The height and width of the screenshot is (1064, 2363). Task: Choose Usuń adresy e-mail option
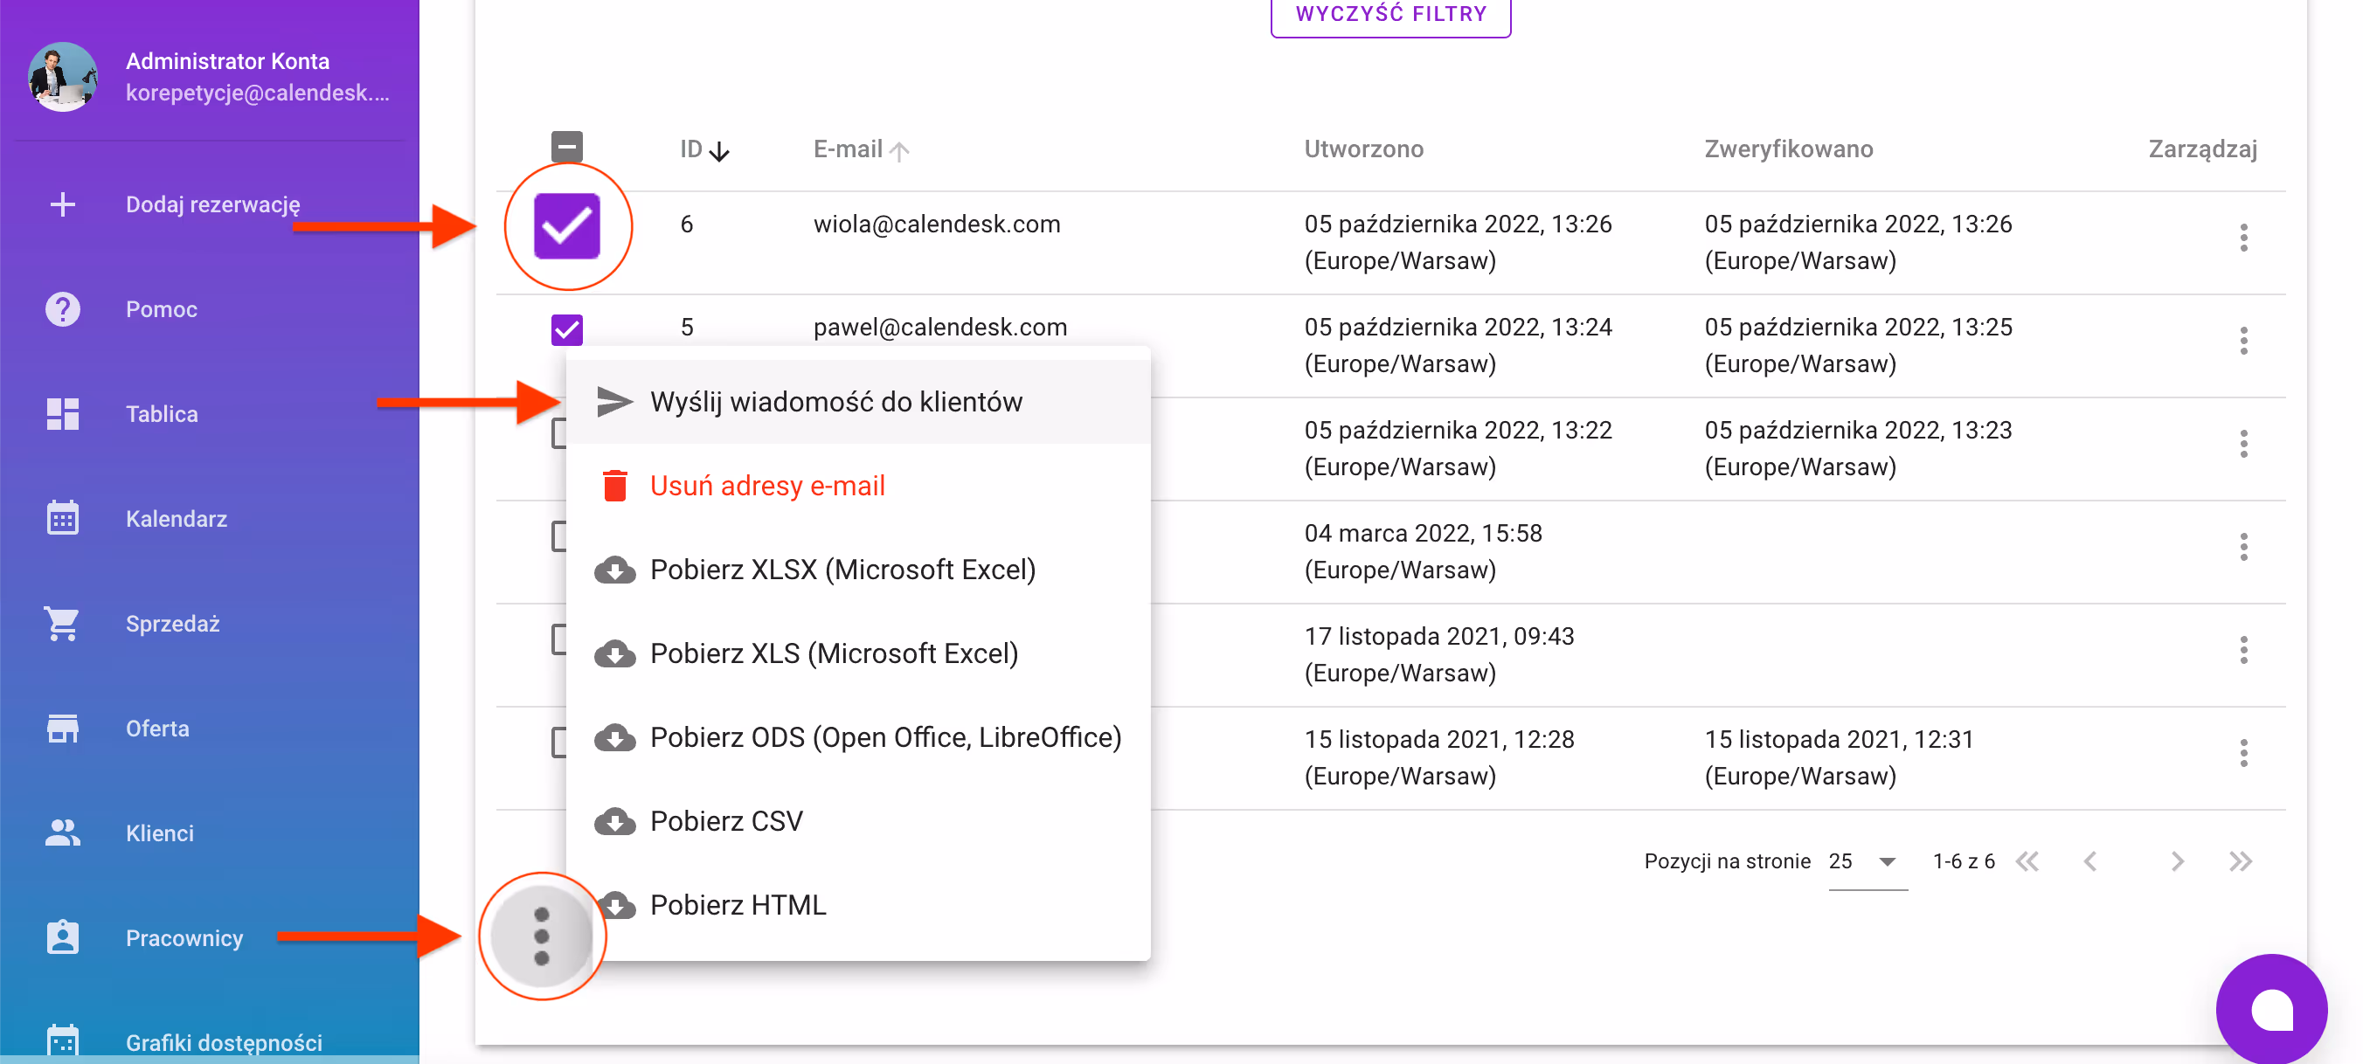(767, 485)
